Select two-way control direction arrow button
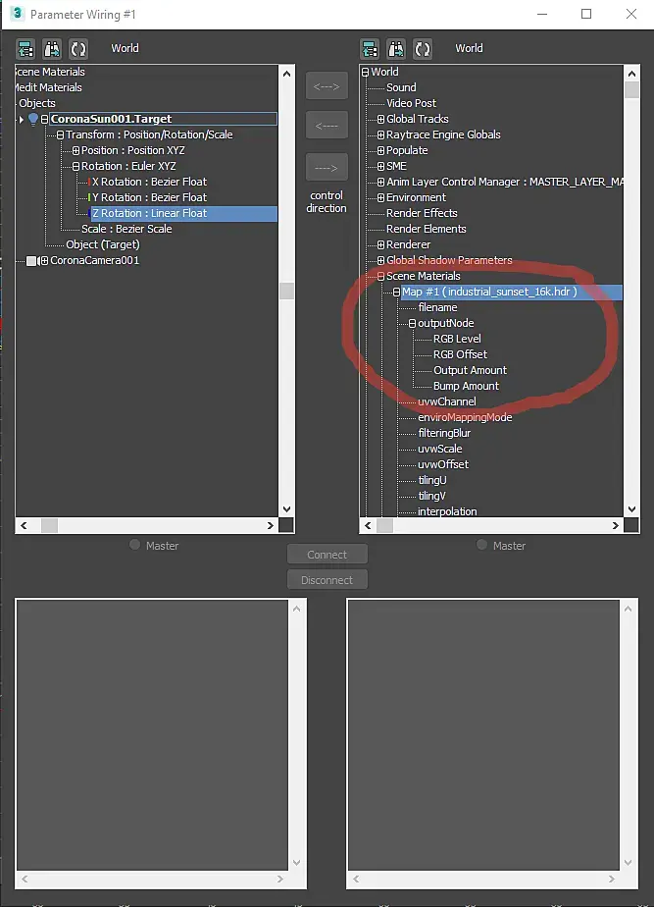This screenshot has width=654, height=907. (327, 86)
